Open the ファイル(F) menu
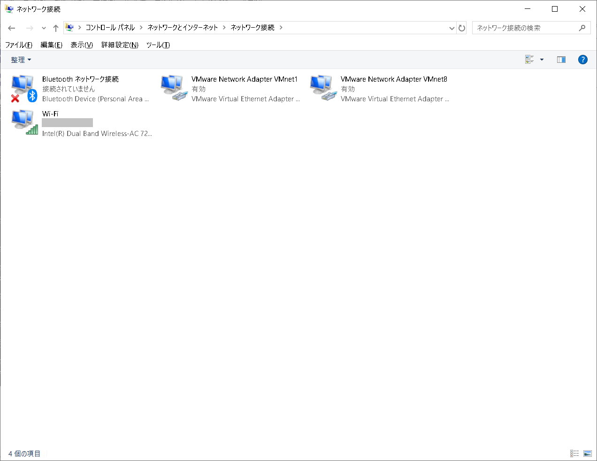Image resolution: width=597 pixels, height=461 pixels. (x=19, y=45)
